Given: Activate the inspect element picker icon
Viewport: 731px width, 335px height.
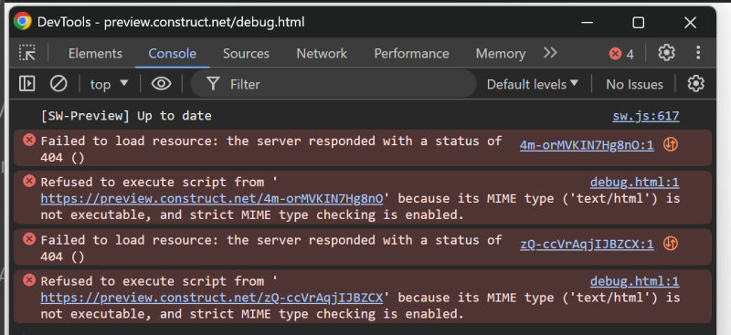Looking at the screenshot, I should [x=27, y=53].
